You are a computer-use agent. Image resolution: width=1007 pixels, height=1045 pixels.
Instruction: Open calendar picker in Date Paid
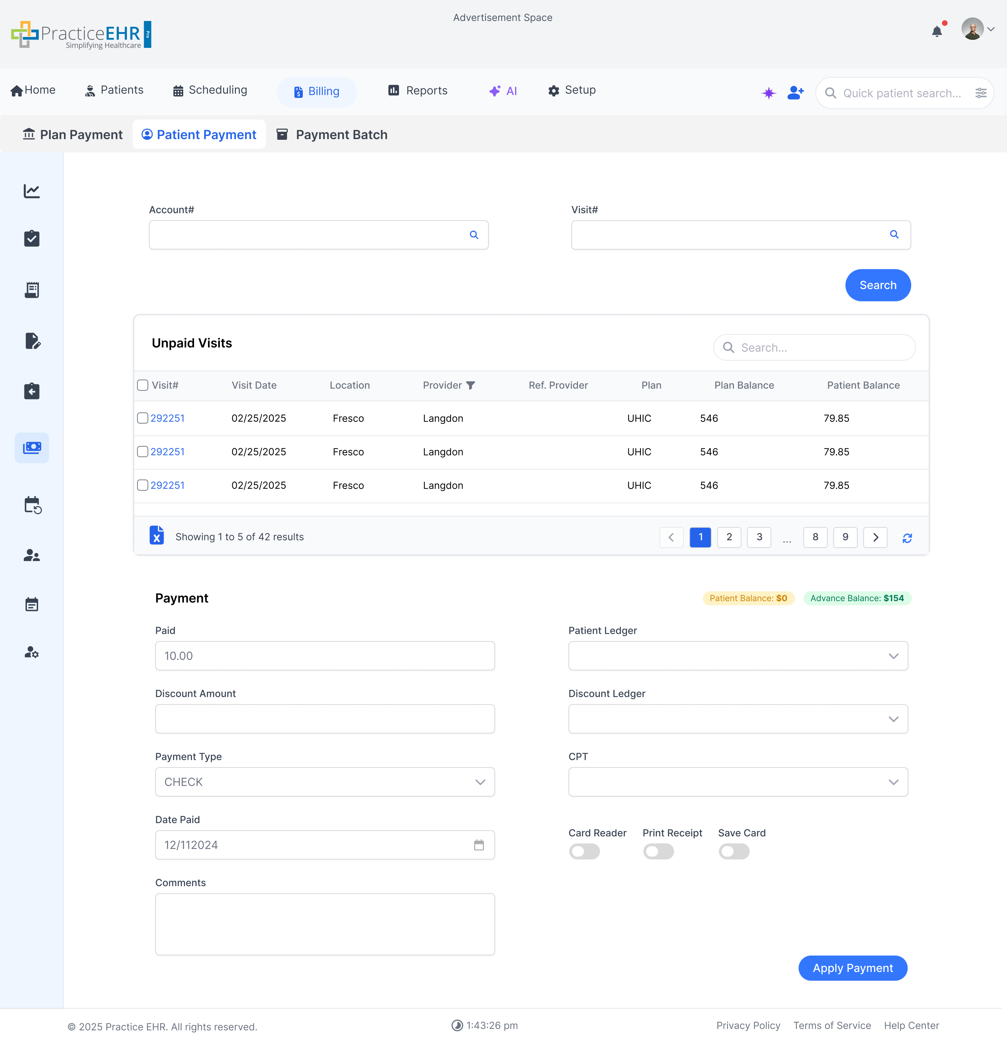click(x=478, y=844)
